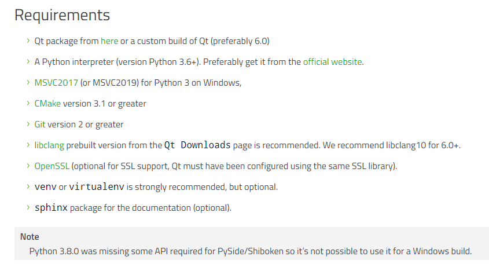Screen dimensions: 489x271
Task: Click the libclang link
Action: pyautogui.click(x=49, y=145)
